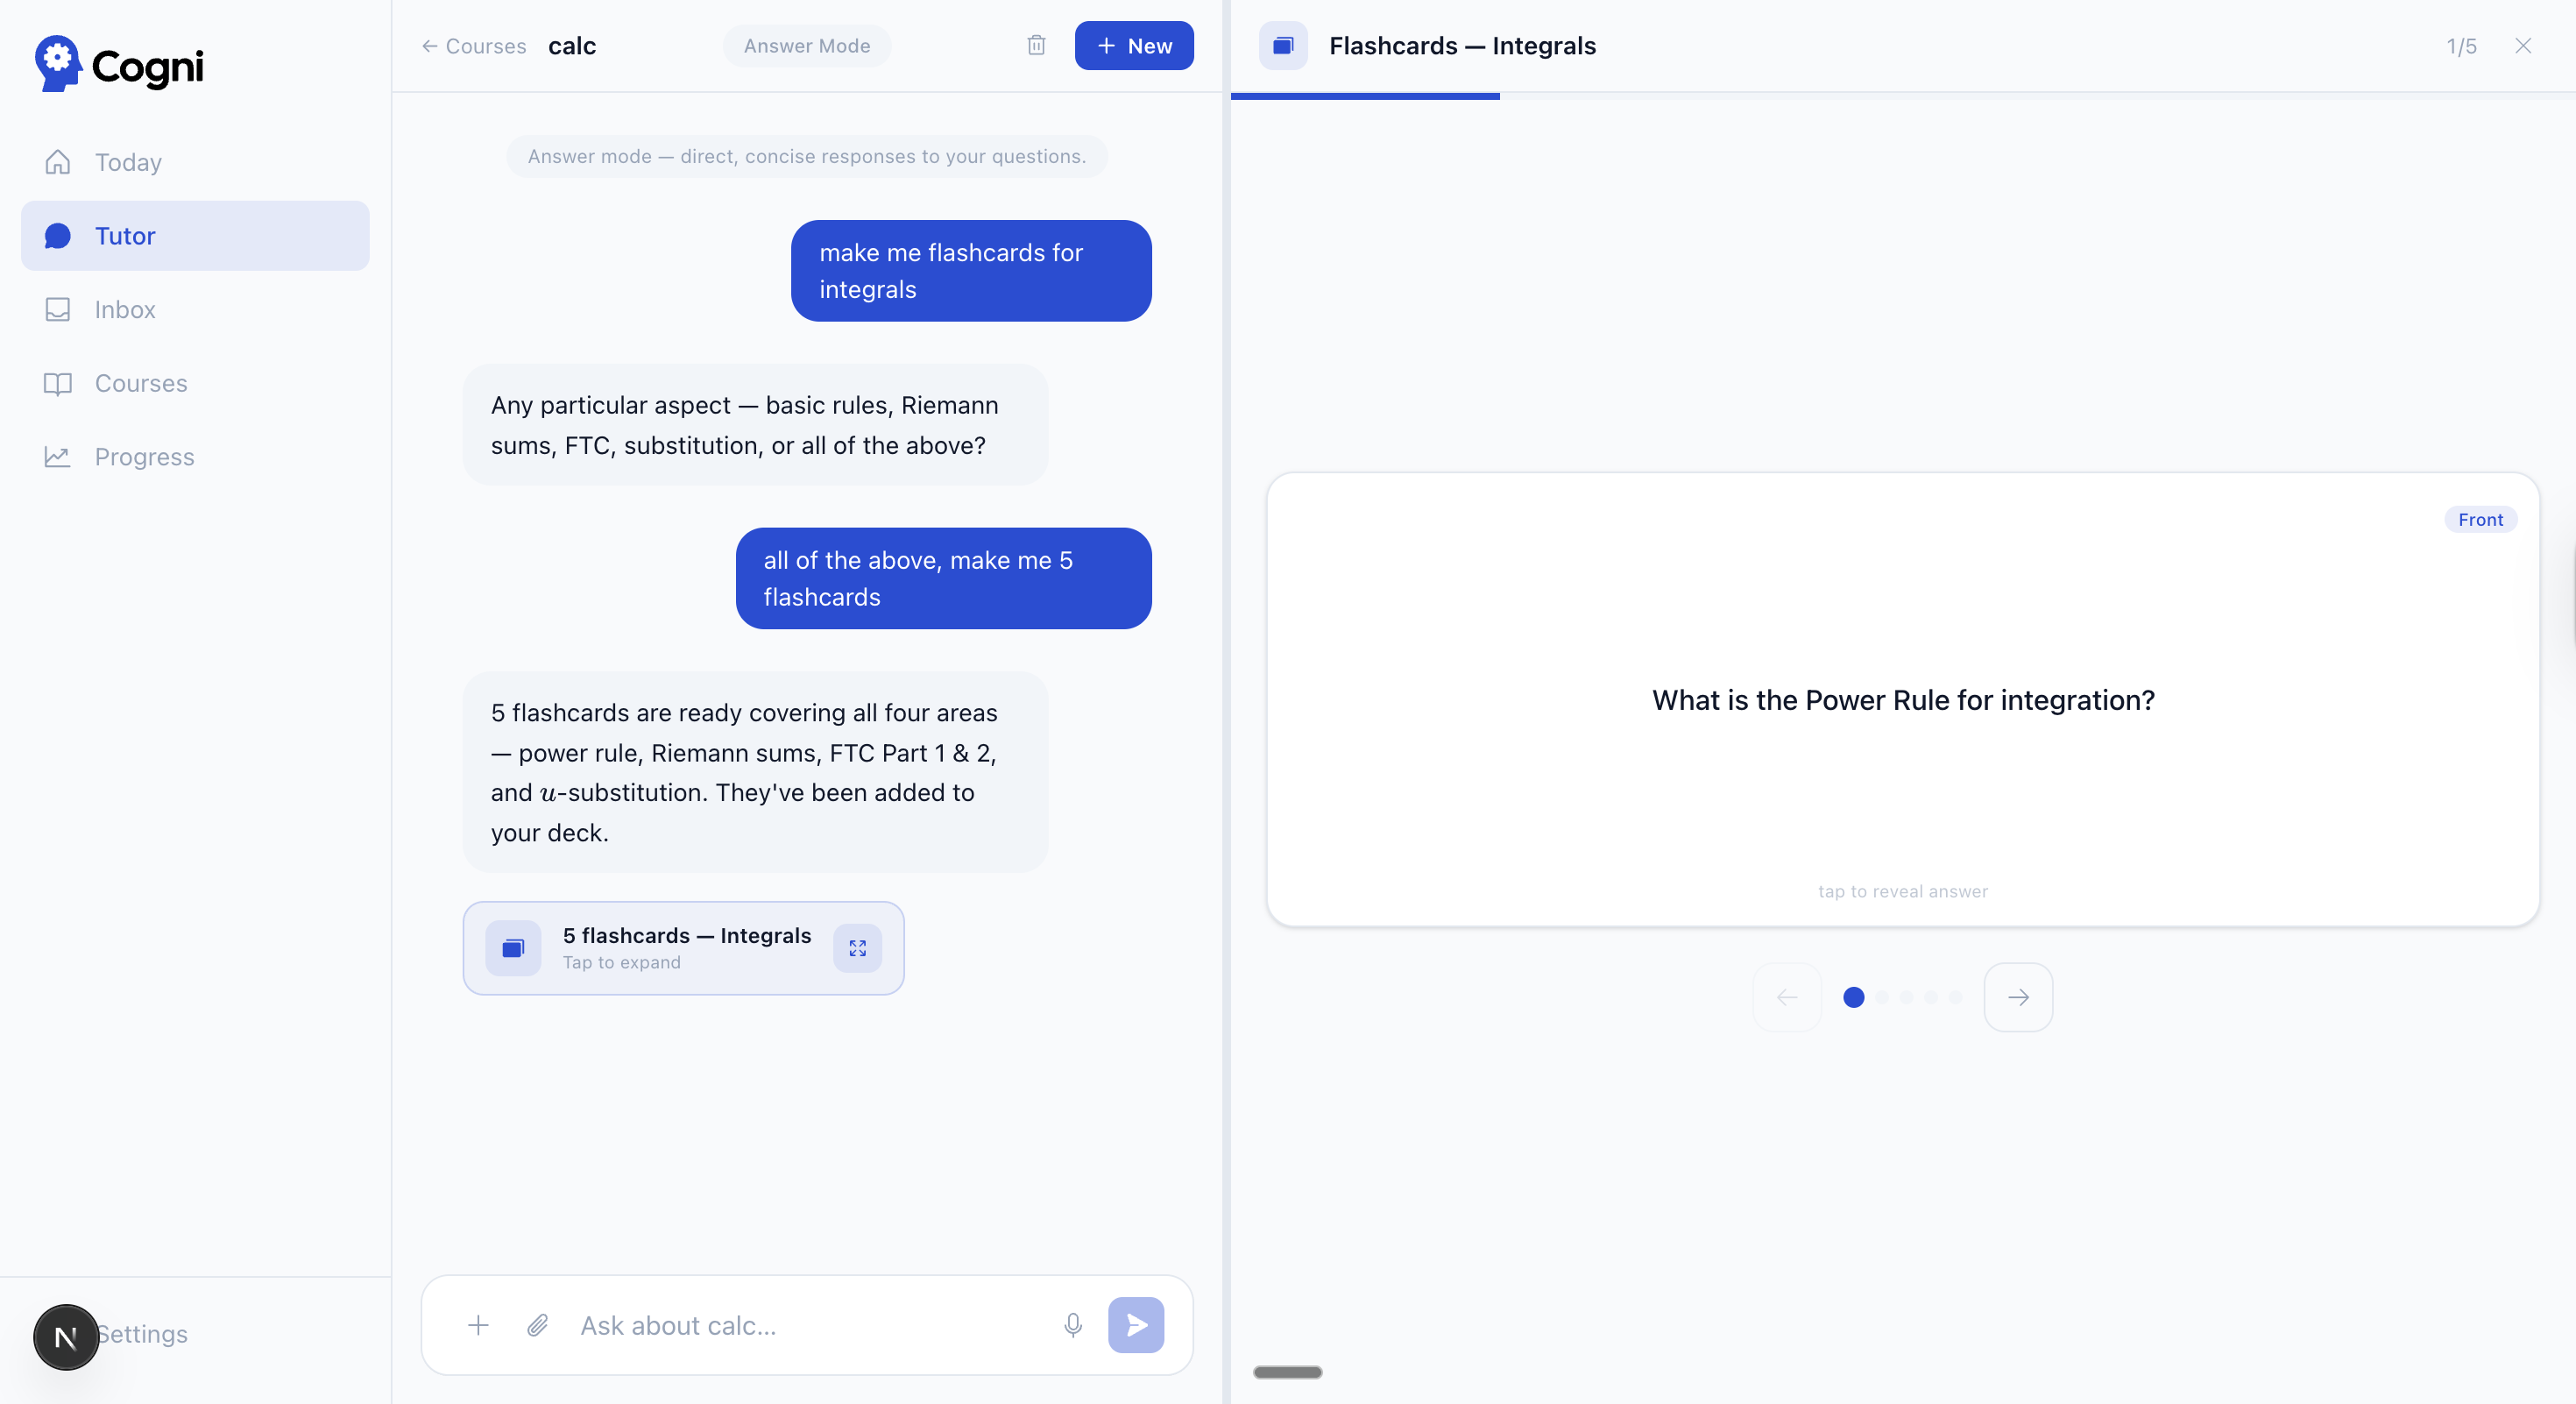This screenshot has height=1404, width=2576.
Task: Click the Front label on the flashcard
Action: tap(2481, 520)
